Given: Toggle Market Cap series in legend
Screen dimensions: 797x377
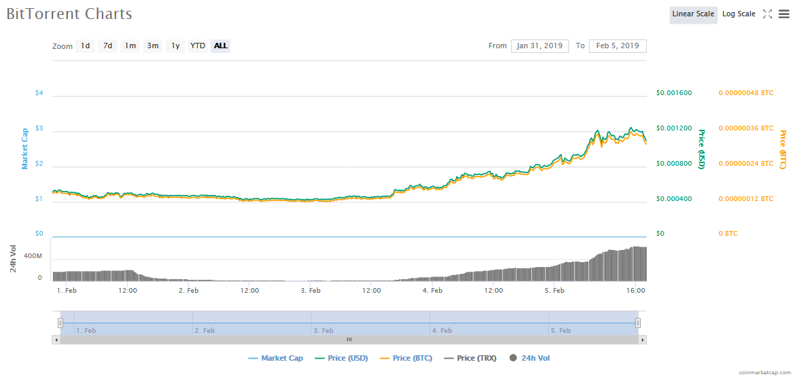Looking at the screenshot, I should pos(275,358).
